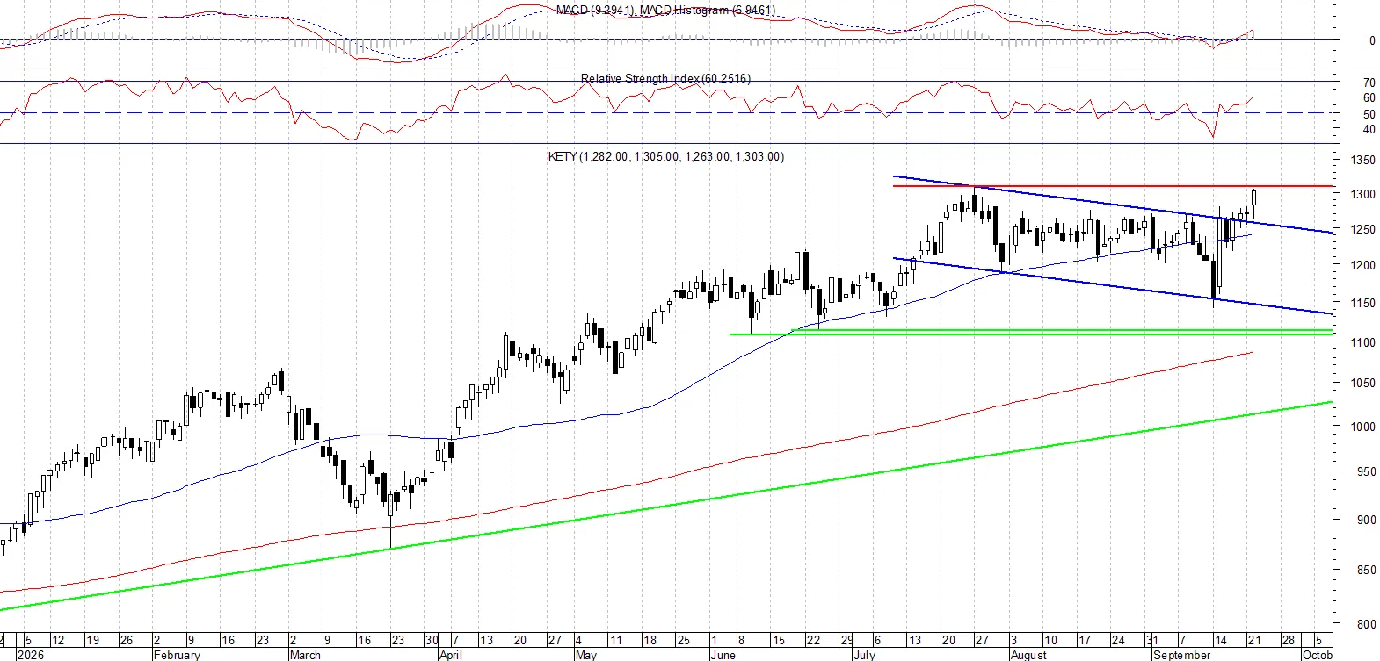
Task: Pick the June month label
Action: click(x=723, y=655)
